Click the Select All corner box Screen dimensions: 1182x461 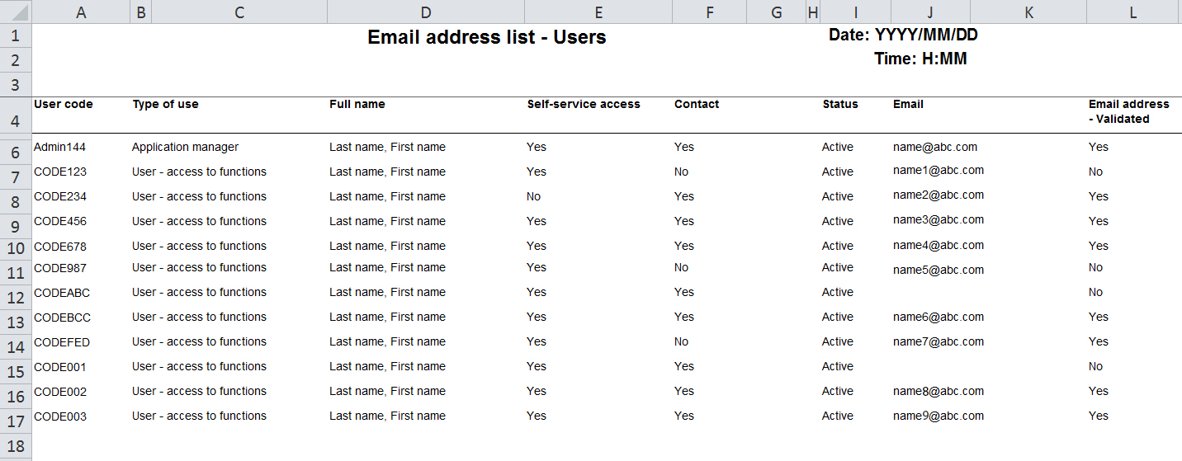click(16, 12)
